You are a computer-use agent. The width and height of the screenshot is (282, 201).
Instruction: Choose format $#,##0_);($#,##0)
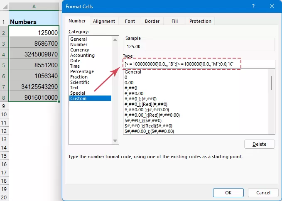coord(196,120)
